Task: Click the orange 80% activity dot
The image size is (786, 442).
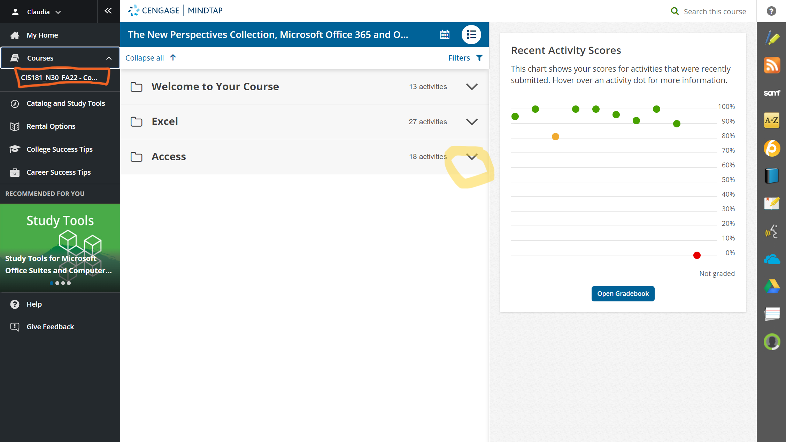Action: [555, 136]
